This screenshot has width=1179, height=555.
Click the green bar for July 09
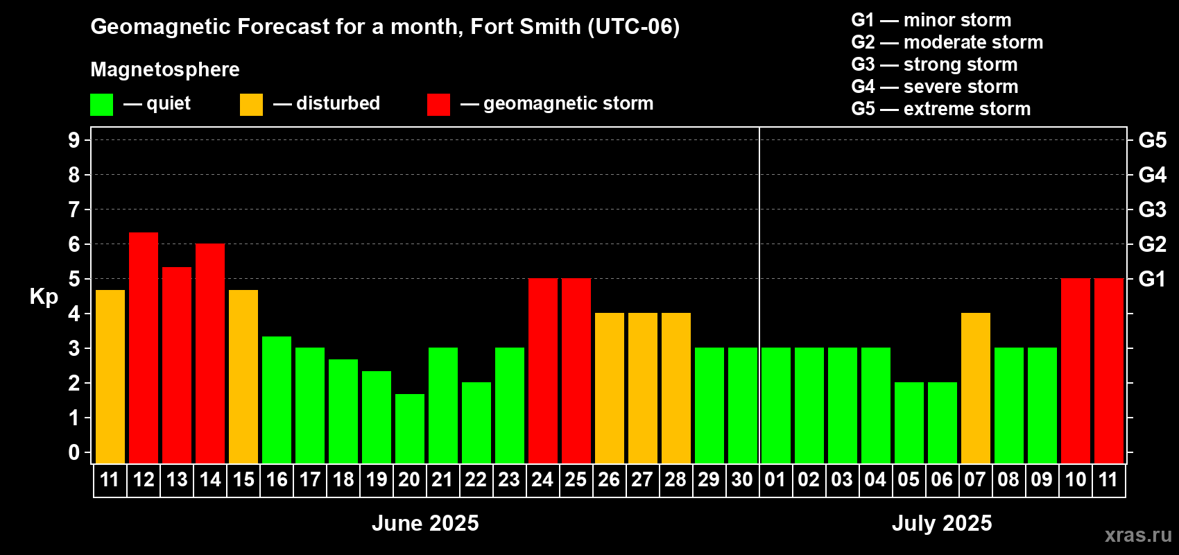pyautogui.click(x=1042, y=405)
